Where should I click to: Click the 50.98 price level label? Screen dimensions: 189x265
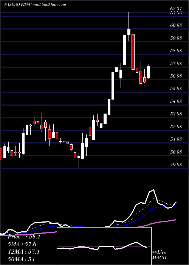pos(176,152)
